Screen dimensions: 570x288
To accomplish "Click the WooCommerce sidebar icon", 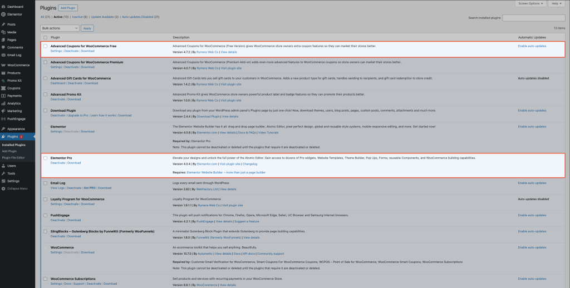I will click(3, 66).
